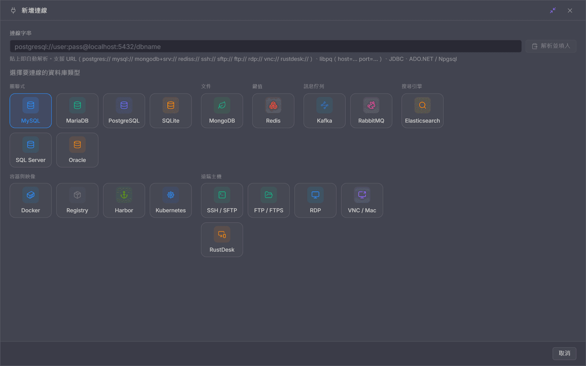The image size is (586, 366).
Task: Select the MySQL database type
Action: pyautogui.click(x=31, y=111)
